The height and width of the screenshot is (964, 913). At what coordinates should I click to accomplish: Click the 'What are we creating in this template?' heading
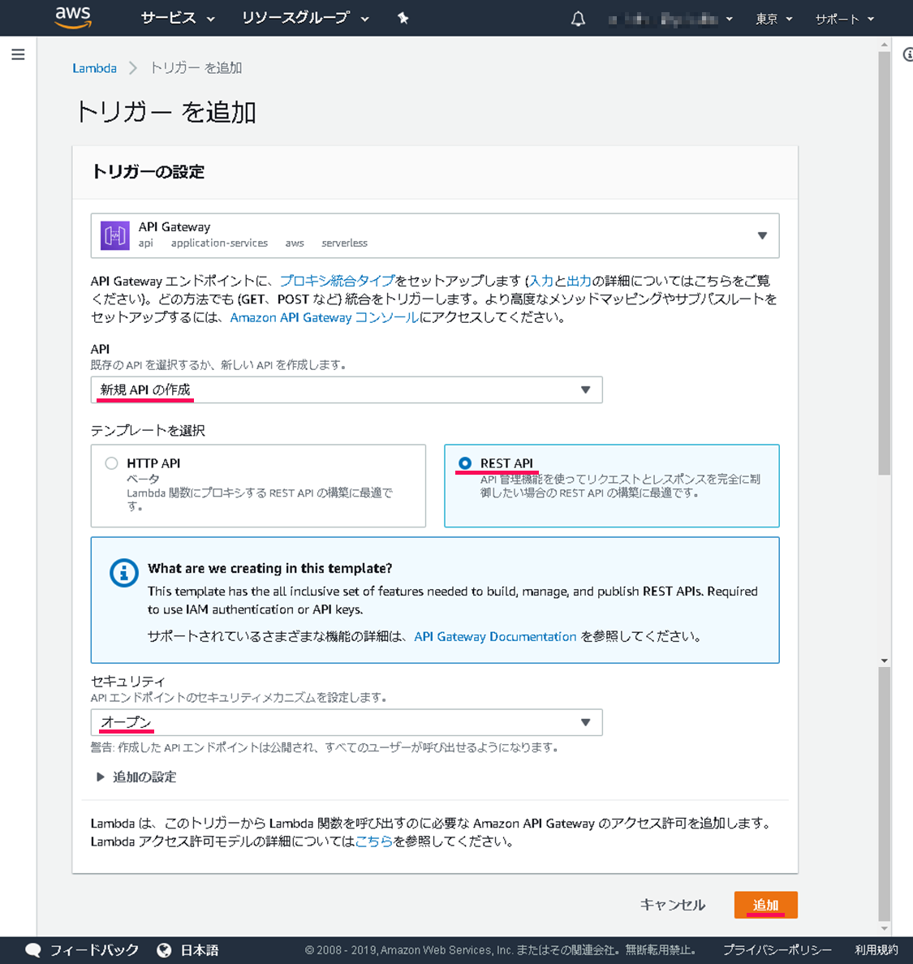pyautogui.click(x=270, y=569)
